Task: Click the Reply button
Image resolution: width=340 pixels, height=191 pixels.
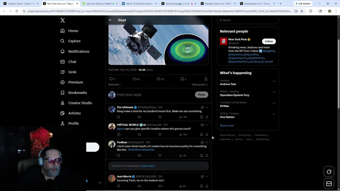Action: pyautogui.click(x=201, y=95)
